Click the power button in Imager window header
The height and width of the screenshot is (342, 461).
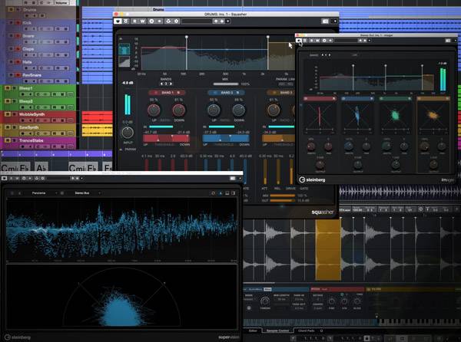point(299,41)
